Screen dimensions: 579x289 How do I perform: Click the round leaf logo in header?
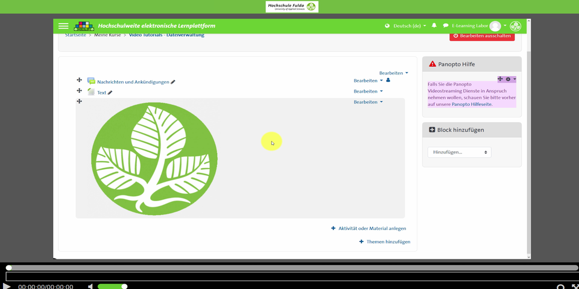[515, 26]
